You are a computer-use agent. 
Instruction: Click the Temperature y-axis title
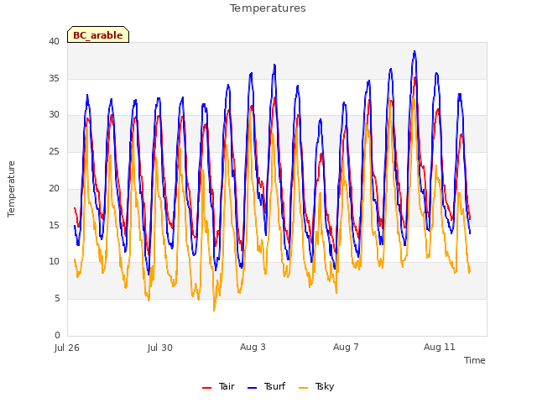pyautogui.click(x=11, y=189)
